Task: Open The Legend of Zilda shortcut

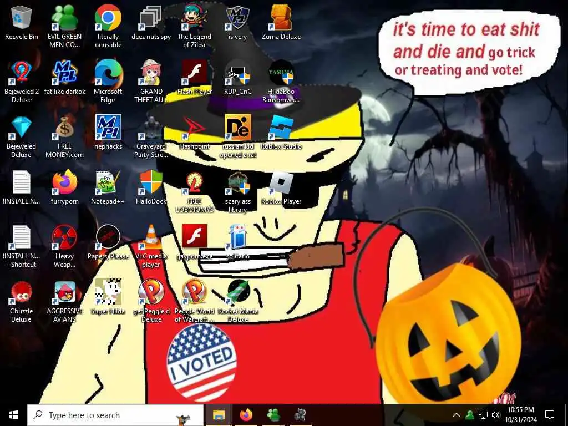Action: tap(195, 26)
